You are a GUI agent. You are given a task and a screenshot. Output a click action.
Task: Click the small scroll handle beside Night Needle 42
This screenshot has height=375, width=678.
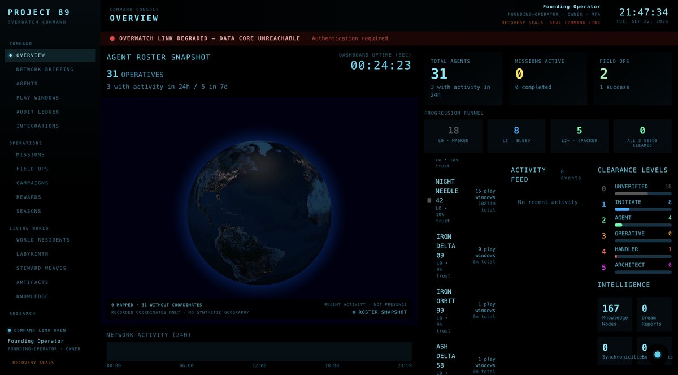429,200
